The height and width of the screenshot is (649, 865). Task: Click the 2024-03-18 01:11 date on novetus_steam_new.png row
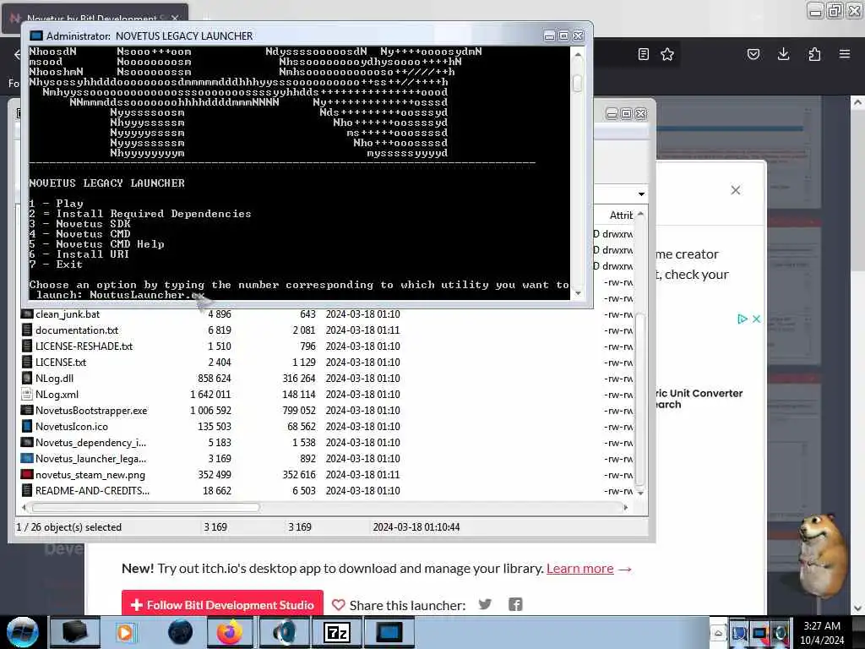point(362,475)
